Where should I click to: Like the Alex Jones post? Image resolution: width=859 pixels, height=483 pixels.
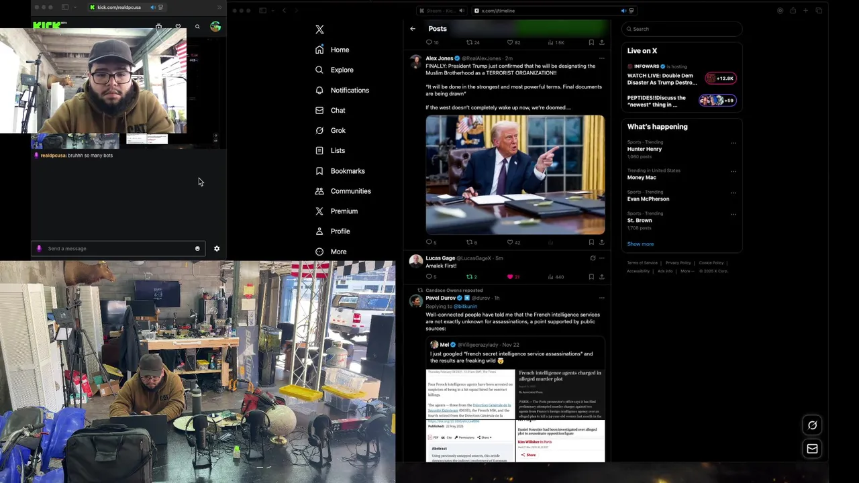[513, 242]
